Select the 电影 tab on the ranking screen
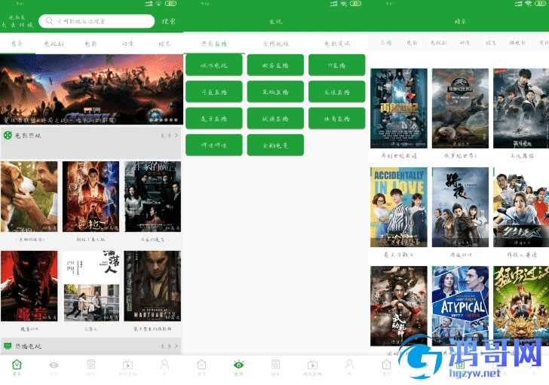This screenshot has height=385, width=549. pos(412,43)
